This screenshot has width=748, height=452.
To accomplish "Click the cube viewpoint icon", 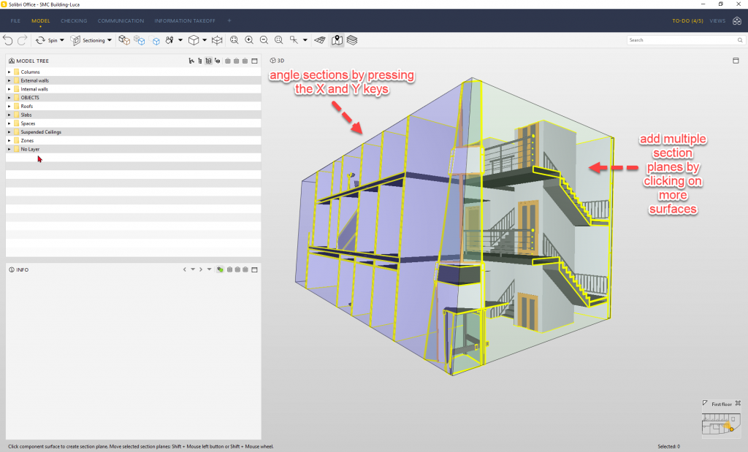I will tap(193, 40).
